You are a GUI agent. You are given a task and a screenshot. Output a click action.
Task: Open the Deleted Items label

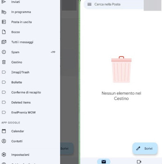(x=30, y=102)
